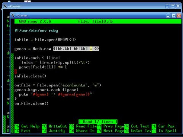Click the 'File: fileIO.rb' header text
The height and width of the screenshot is (137, 183).
(96, 21)
